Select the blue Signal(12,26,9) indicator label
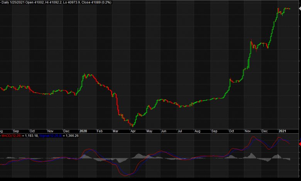This screenshot has height=181, width=301. pyautogui.click(x=51, y=136)
